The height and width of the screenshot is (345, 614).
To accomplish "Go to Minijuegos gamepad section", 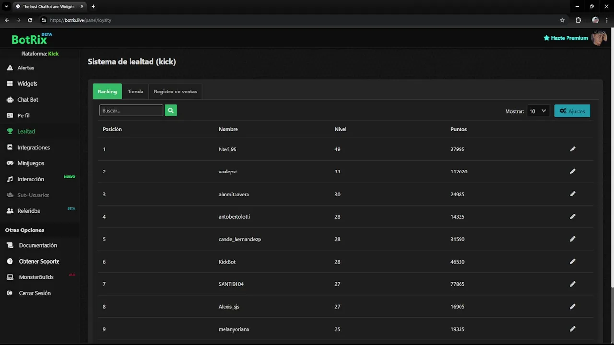I will point(30,163).
